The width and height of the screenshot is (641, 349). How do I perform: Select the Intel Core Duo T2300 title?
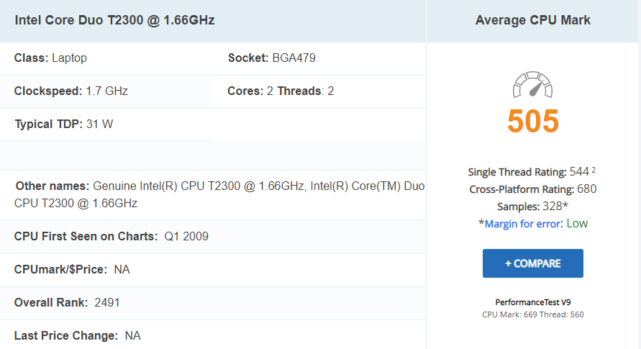(114, 20)
